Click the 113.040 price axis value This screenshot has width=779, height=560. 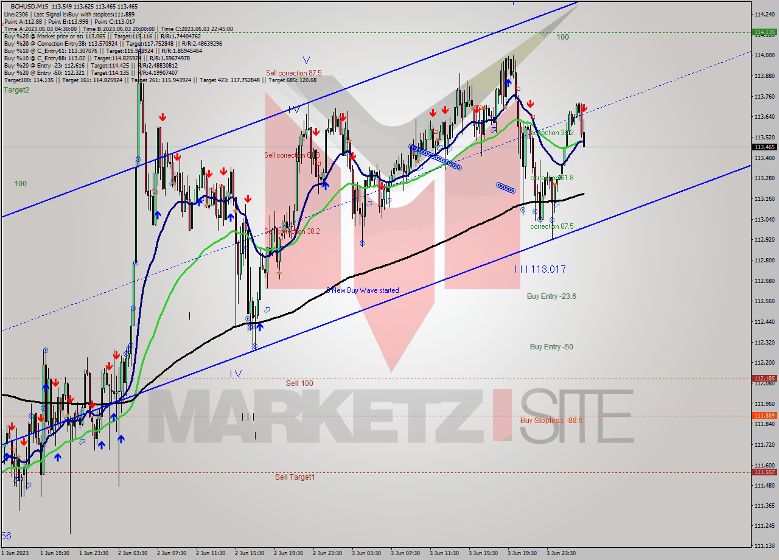click(x=764, y=219)
